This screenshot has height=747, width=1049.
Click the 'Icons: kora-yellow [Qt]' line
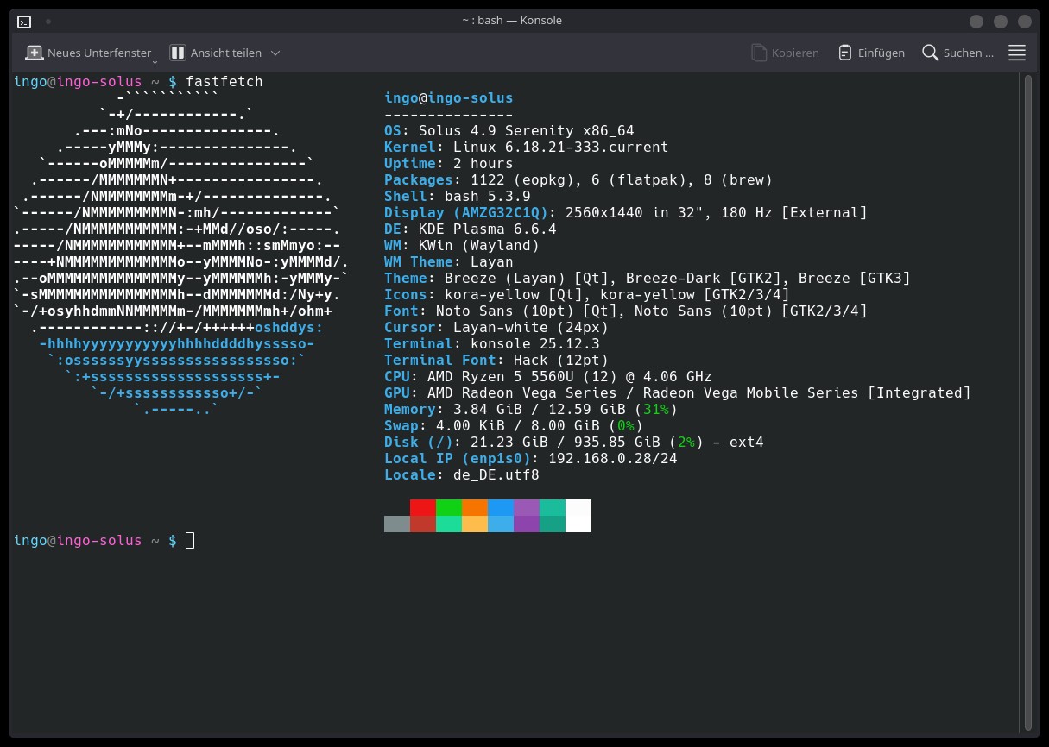coord(587,294)
